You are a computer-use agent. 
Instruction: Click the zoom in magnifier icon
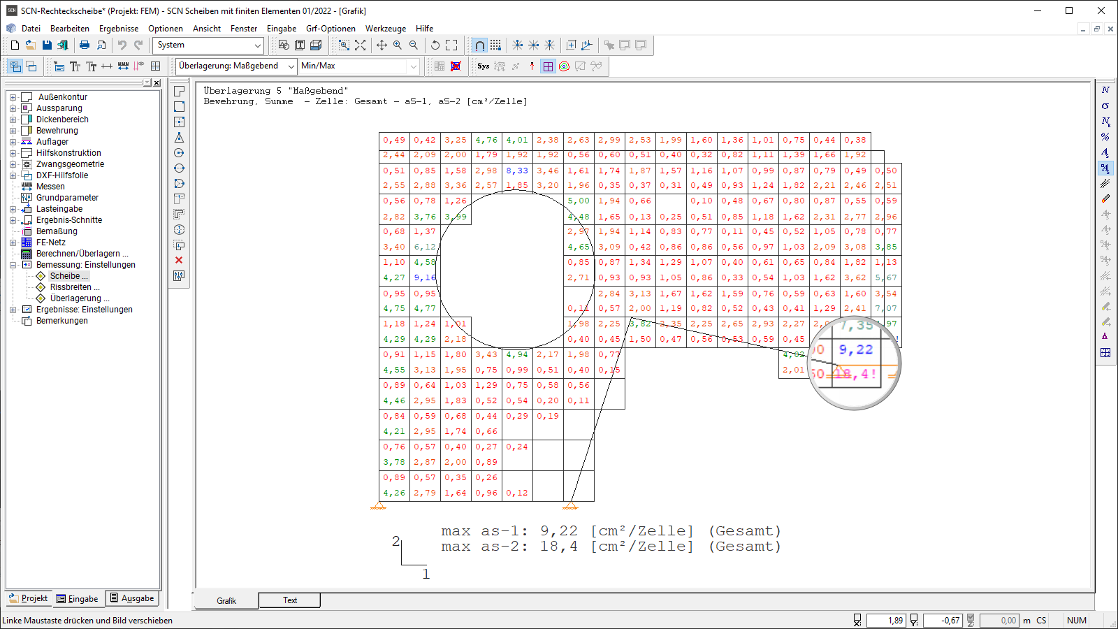pyautogui.click(x=398, y=45)
